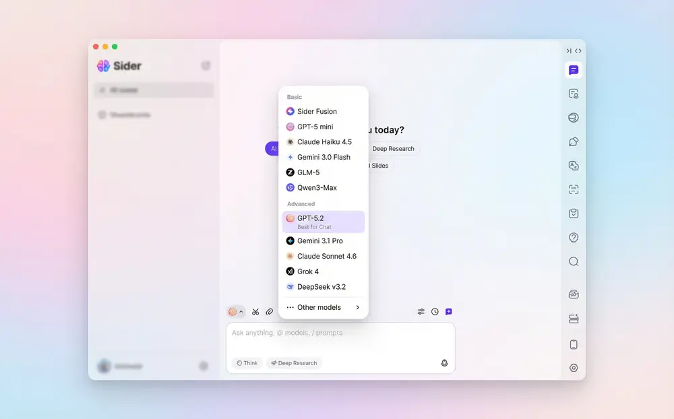Click the Sider brain logo
The height and width of the screenshot is (419, 674).
tap(103, 66)
